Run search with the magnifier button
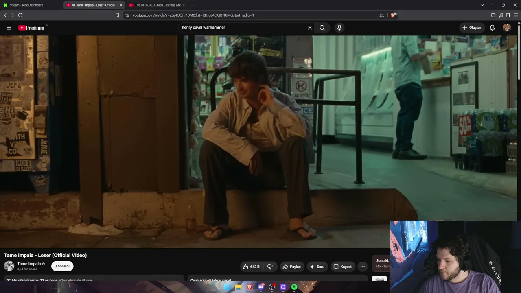 point(322,28)
